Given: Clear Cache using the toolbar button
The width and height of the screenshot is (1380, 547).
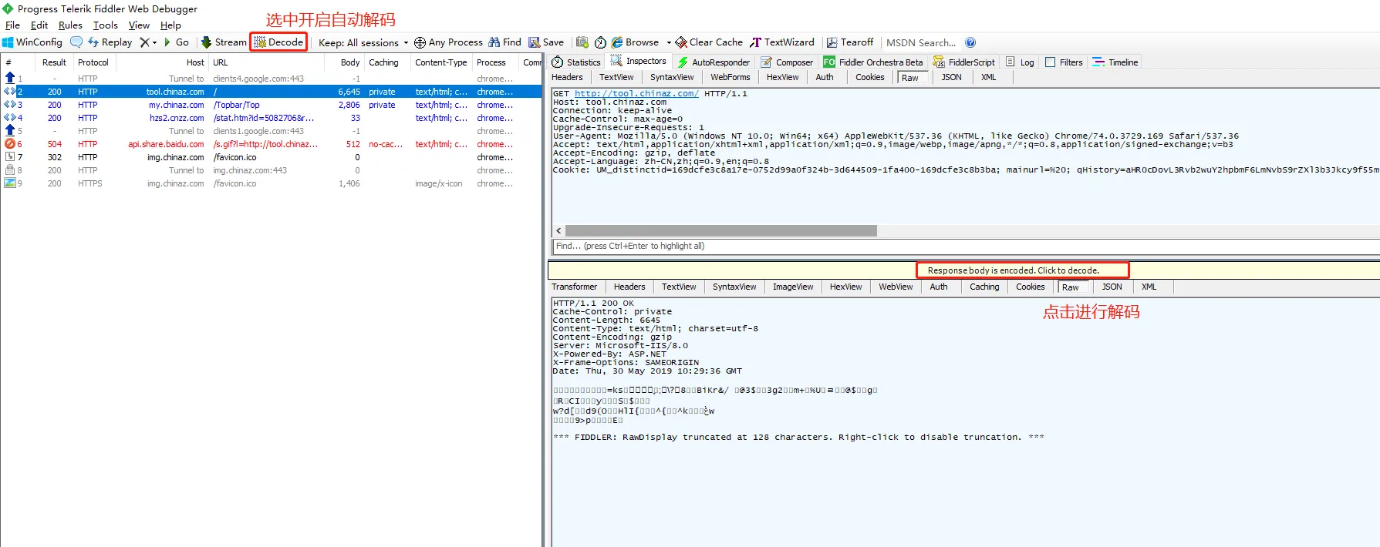Looking at the screenshot, I should point(709,42).
